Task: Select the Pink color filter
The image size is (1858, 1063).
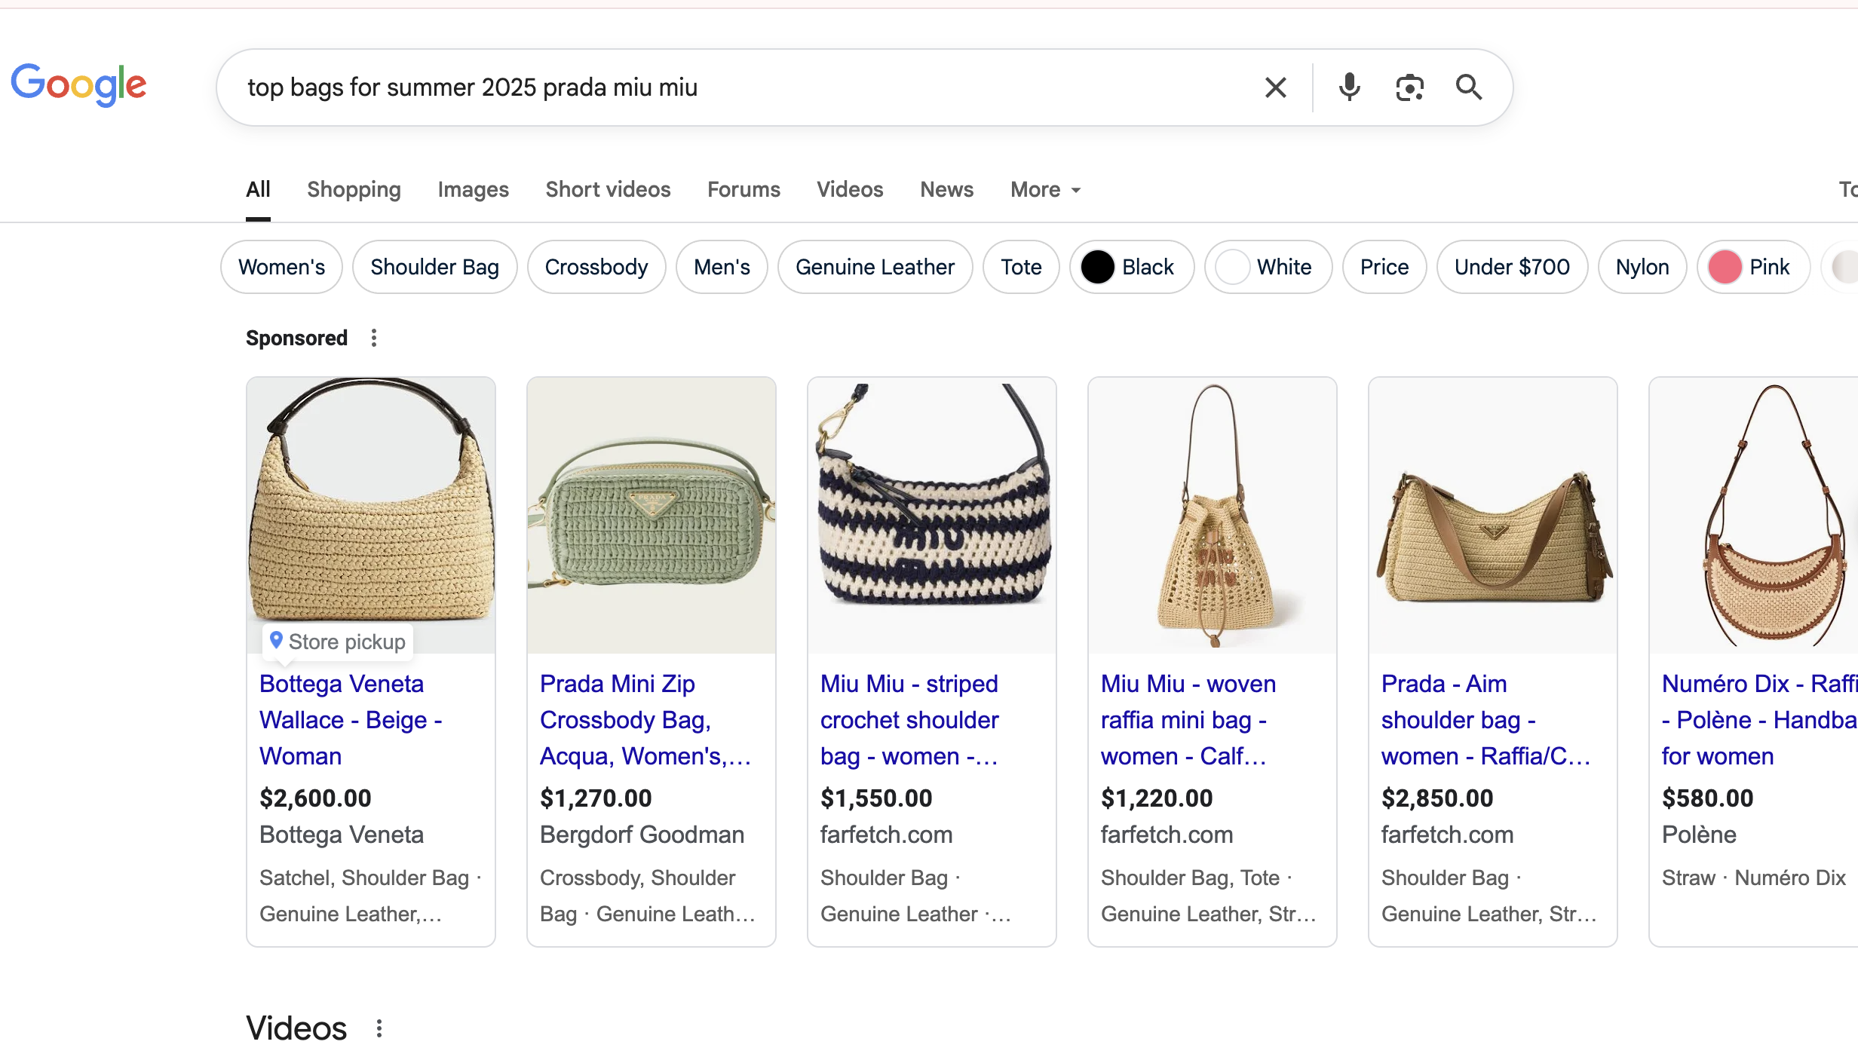Action: pyautogui.click(x=1753, y=267)
